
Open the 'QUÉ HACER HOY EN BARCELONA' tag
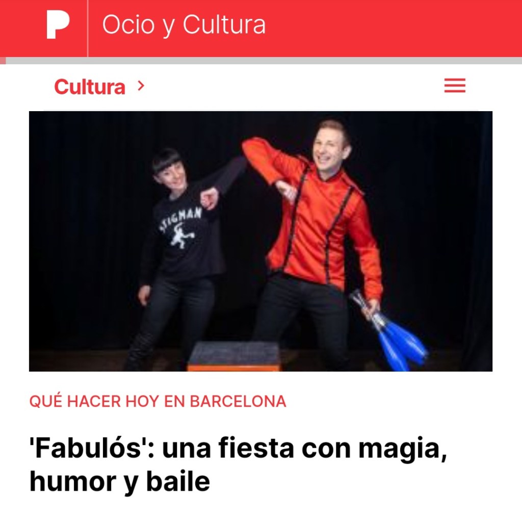(158, 401)
